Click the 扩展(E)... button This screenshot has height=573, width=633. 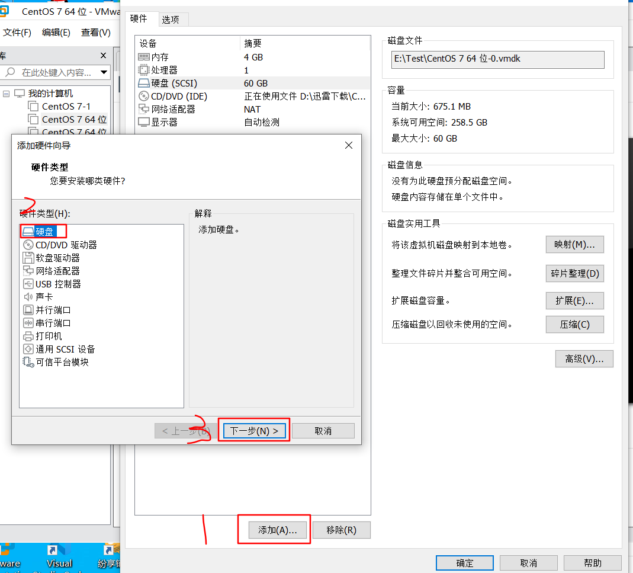point(574,300)
